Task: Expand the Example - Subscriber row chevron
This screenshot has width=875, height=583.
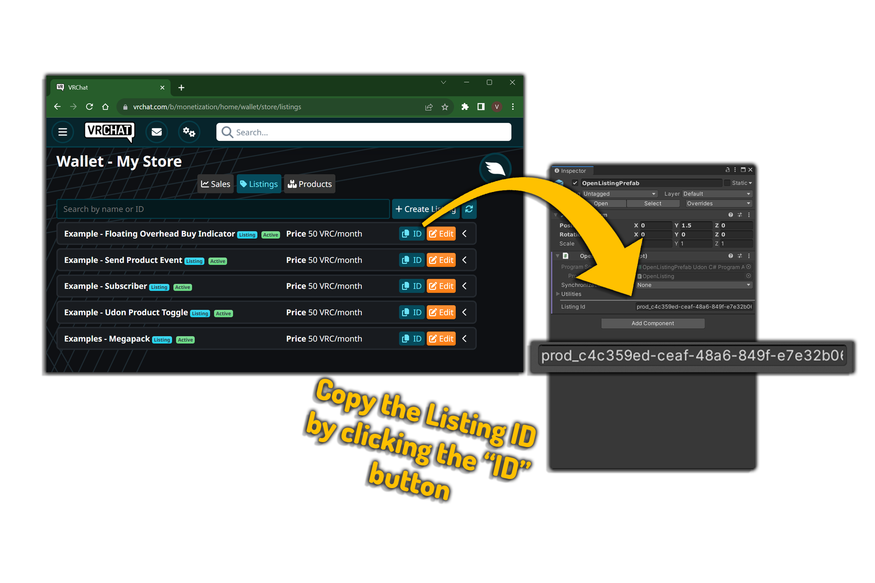Action: pyautogui.click(x=465, y=286)
